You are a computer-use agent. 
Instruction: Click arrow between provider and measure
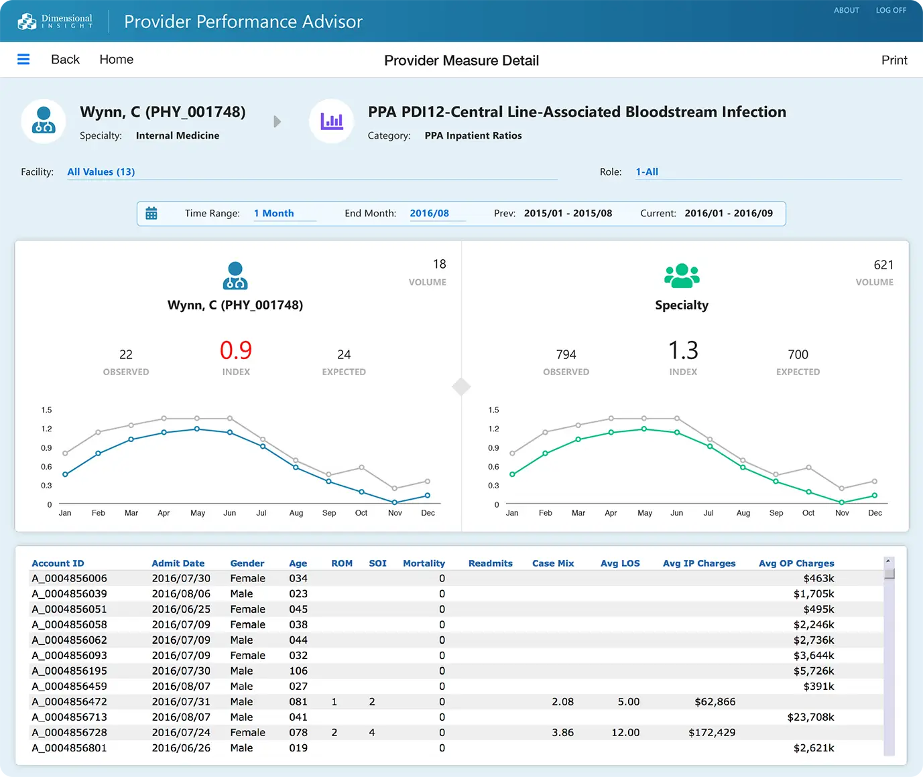pyautogui.click(x=277, y=122)
